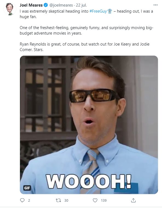This screenshot has width=162, height=208.
Task: Open the Joel Meares display name
Action: coord(31,5)
